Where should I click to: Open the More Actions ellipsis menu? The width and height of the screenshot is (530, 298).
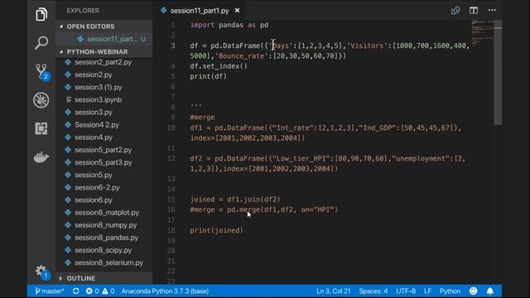pyautogui.click(x=492, y=10)
